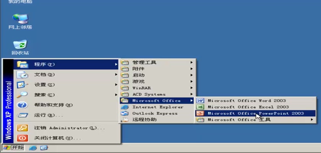321x153 pixels.
Task: Launch Microsoft Office Word 2003
Action: [x=255, y=101]
